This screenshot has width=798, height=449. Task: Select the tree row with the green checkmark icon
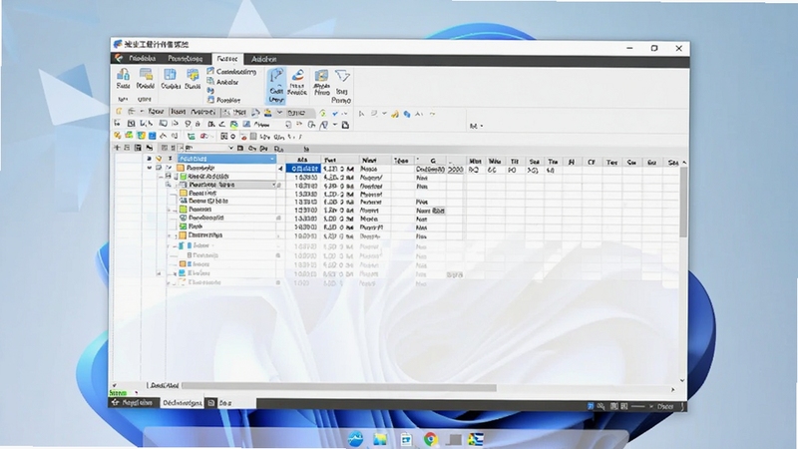pyautogui.click(x=227, y=226)
